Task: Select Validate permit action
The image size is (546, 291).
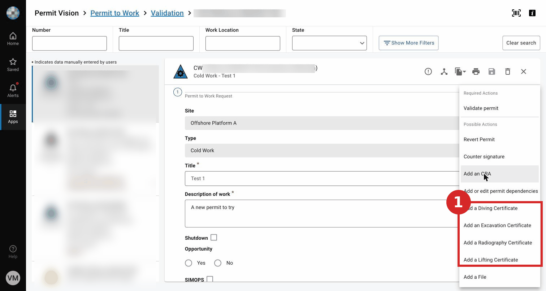Action: coord(500,108)
